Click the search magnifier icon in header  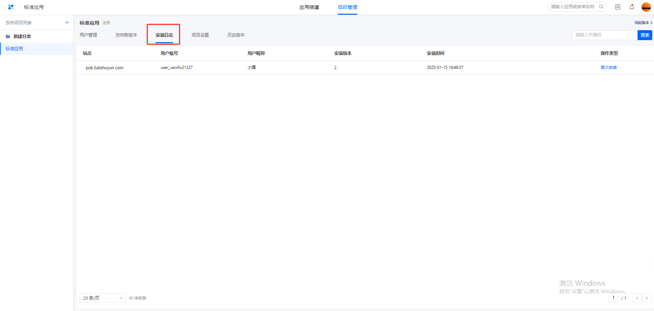point(601,7)
